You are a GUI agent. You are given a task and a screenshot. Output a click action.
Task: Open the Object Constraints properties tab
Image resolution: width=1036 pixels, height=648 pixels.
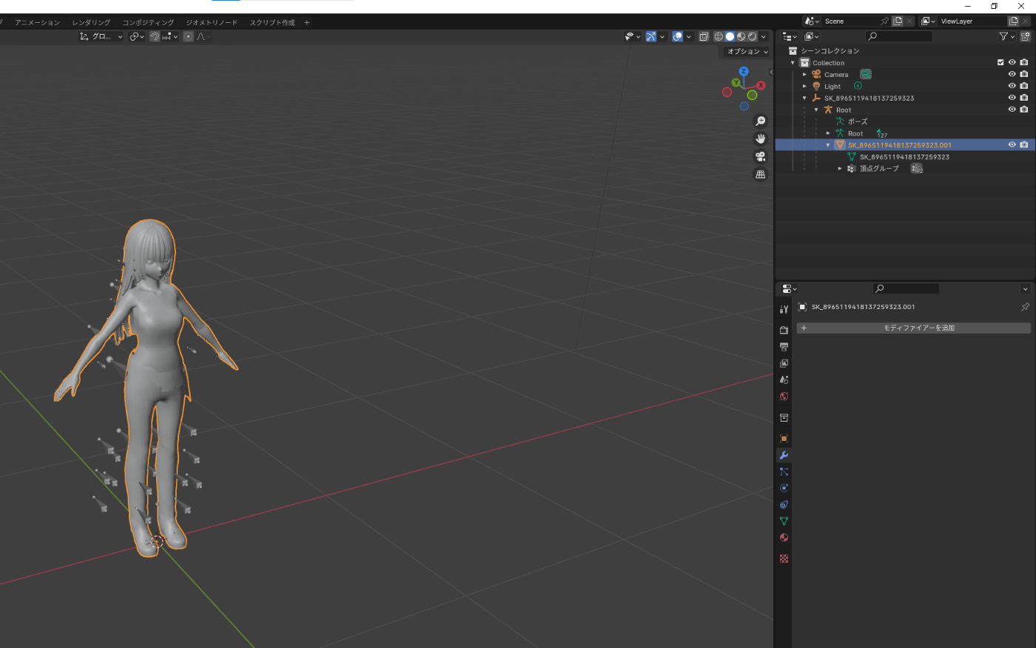click(784, 504)
